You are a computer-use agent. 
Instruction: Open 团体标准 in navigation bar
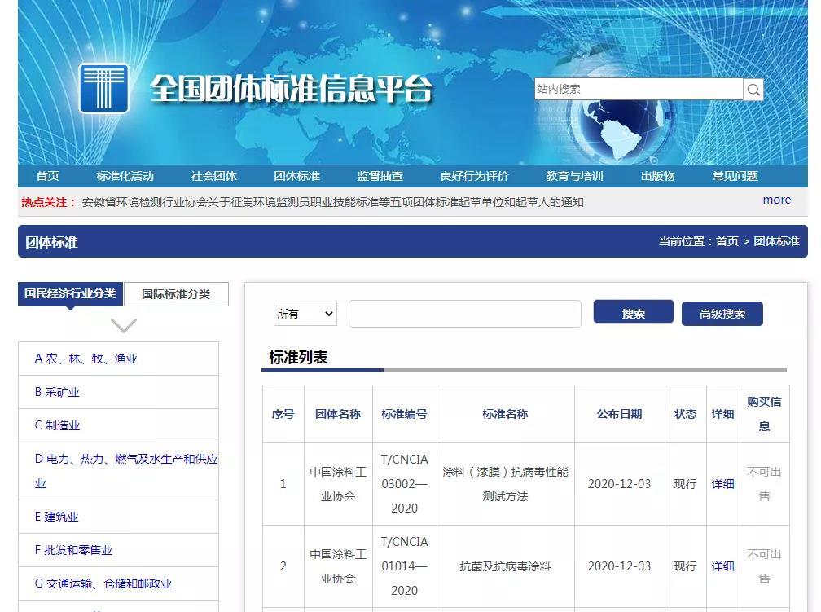pyautogui.click(x=296, y=176)
